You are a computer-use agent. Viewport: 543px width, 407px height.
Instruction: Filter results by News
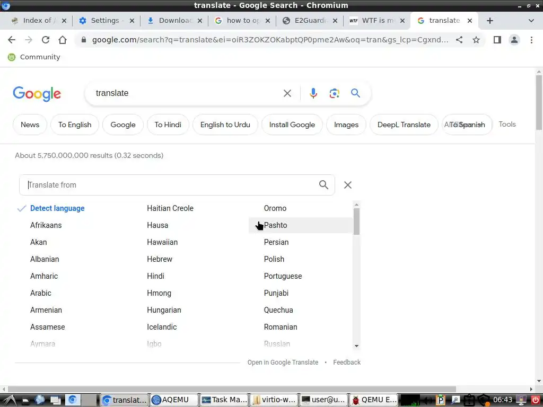[x=30, y=125]
